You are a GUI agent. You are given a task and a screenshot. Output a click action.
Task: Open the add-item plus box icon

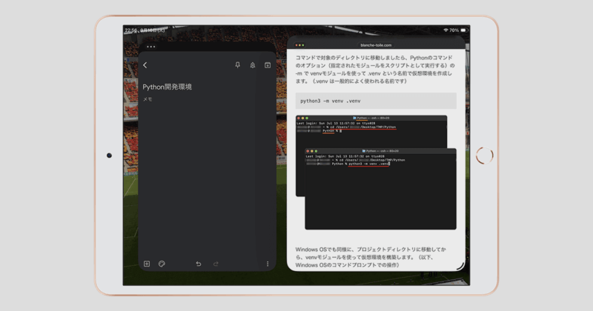pos(147,264)
